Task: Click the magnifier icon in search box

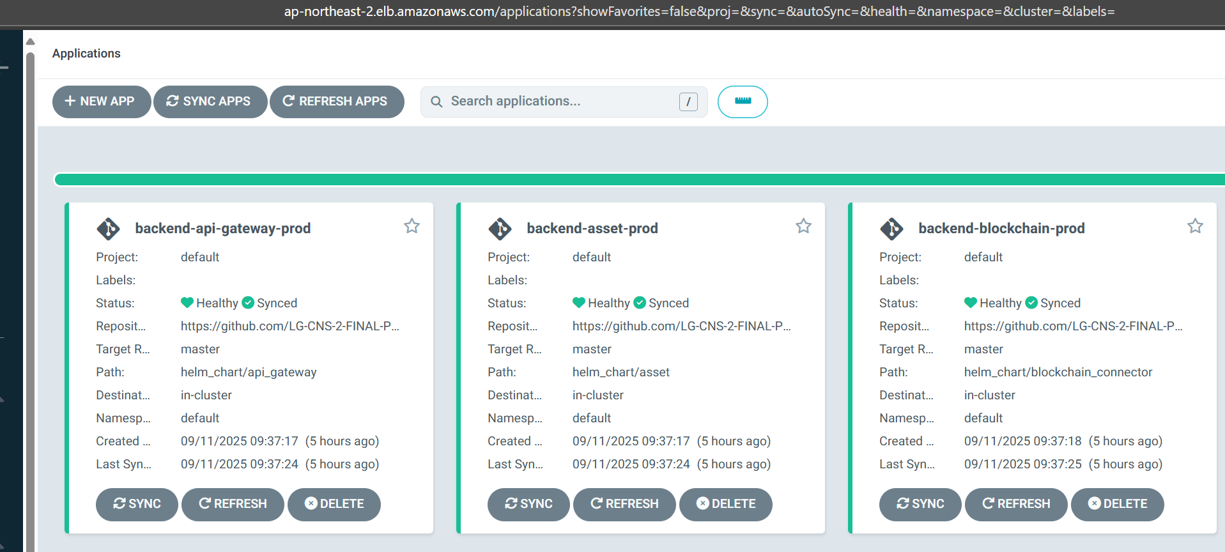Action: pyautogui.click(x=436, y=102)
